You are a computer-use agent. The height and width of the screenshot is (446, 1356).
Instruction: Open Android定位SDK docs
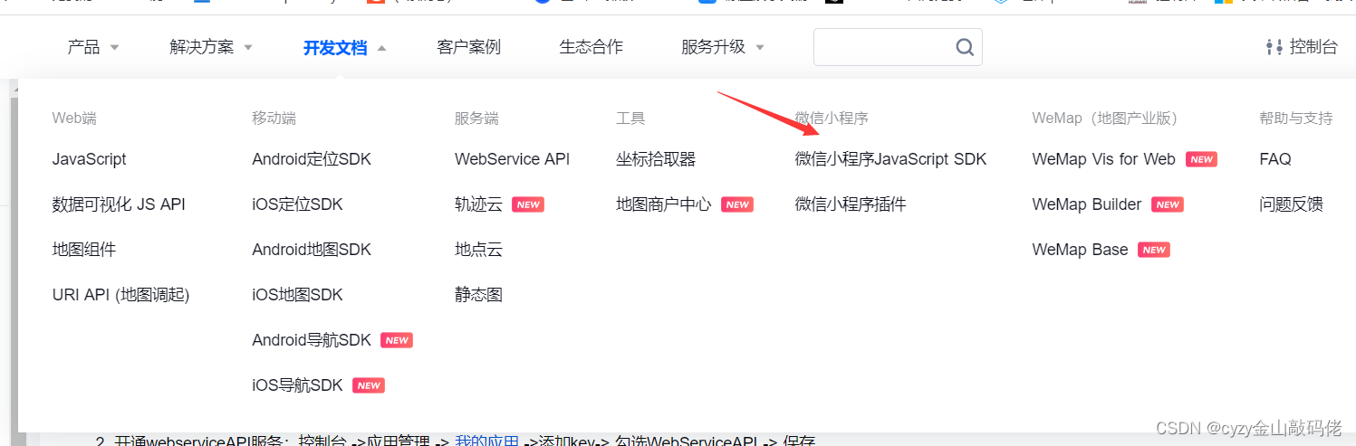pos(312,159)
